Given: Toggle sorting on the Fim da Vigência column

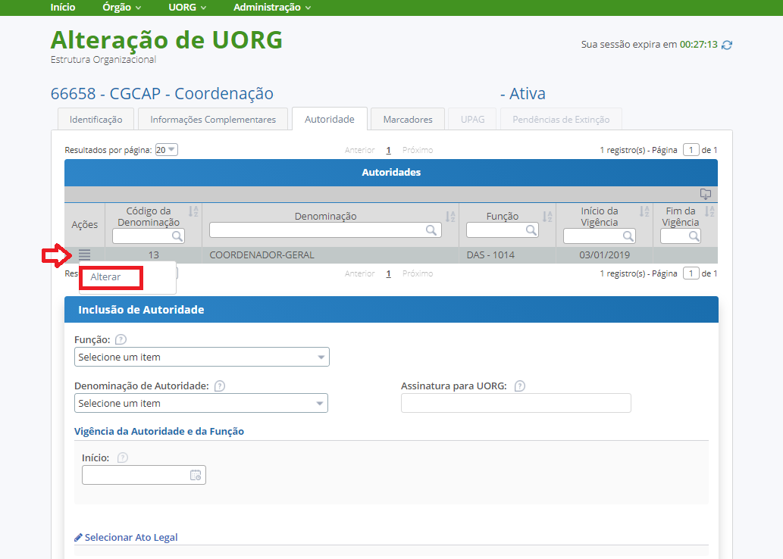Looking at the screenshot, I should tap(708, 212).
